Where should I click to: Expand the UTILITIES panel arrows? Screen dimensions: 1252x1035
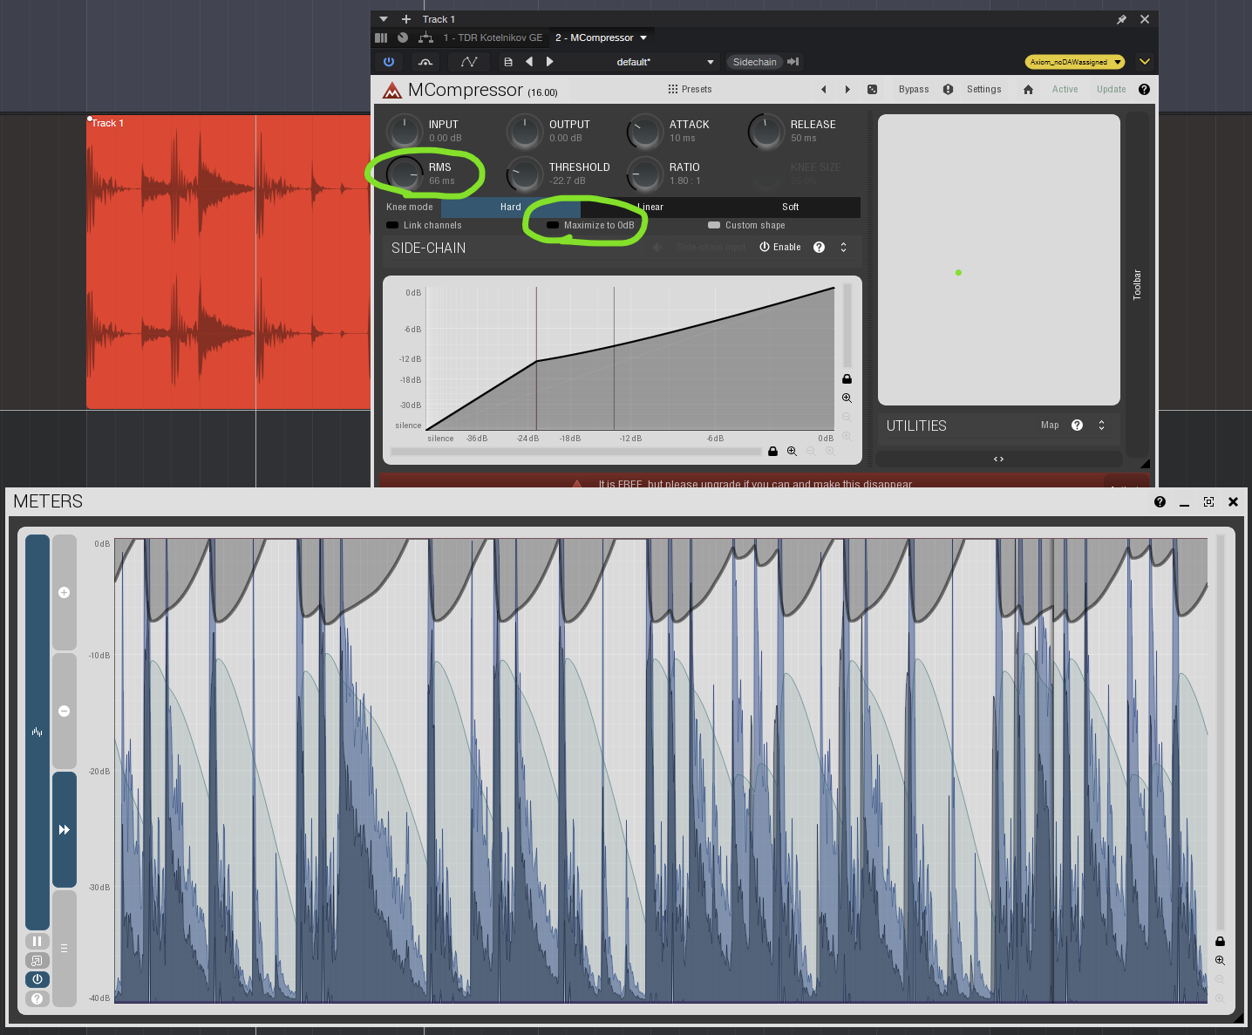(x=1101, y=425)
